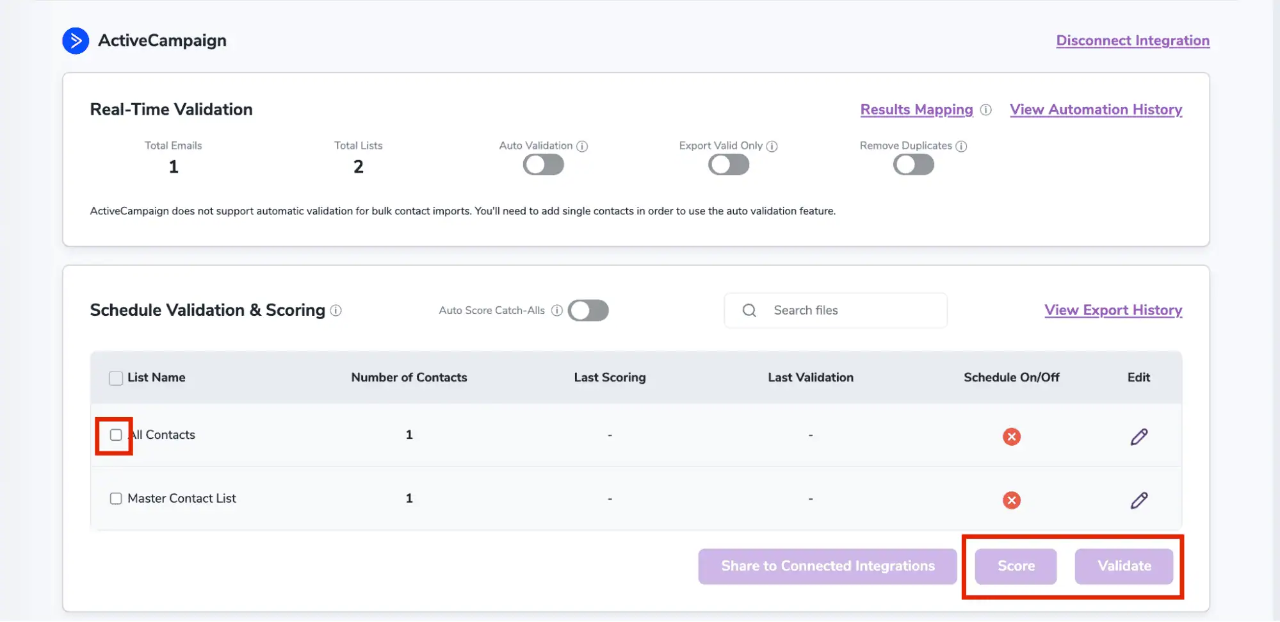
Task: Enable Auto Score Catch-Alls
Action: (588, 310)
